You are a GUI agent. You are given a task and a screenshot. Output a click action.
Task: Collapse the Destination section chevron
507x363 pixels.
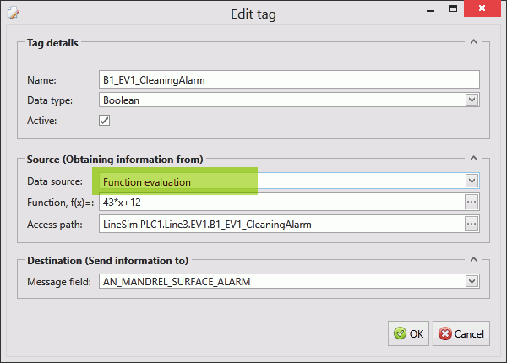pos(474,259)
